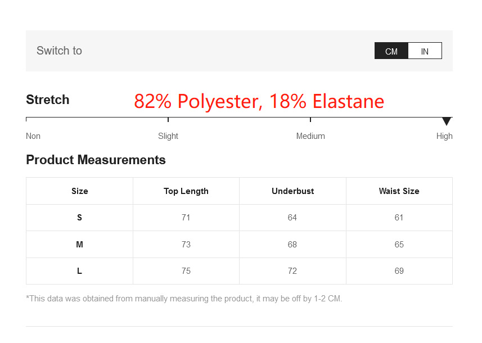Screen dimensions: 482x343
Task: Click the Top Length column header
Action: 186,191
